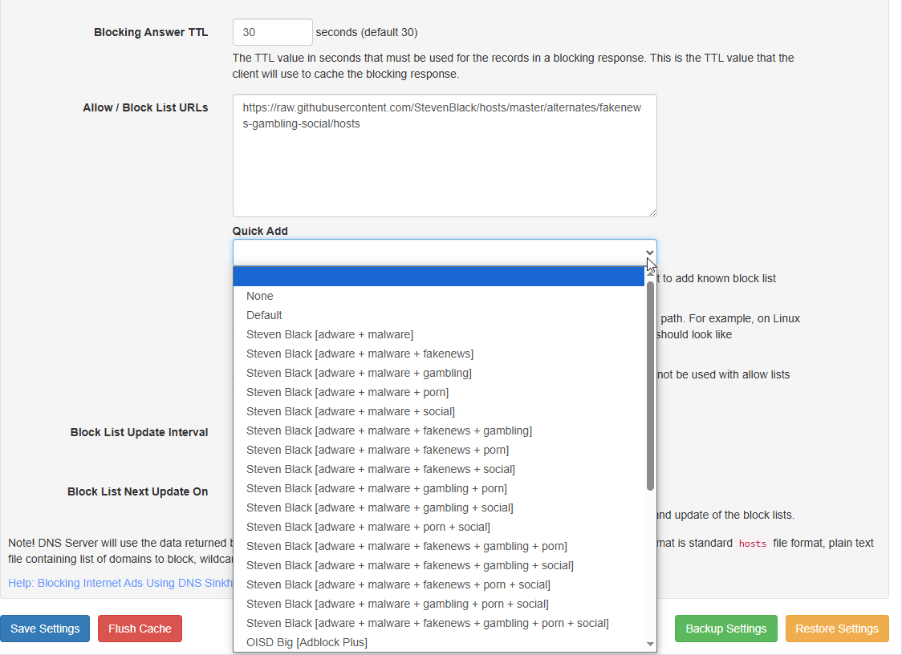Click the dropdown list scrollbar thumb
The image size is (902, 655).
click(x=650, y=386)
